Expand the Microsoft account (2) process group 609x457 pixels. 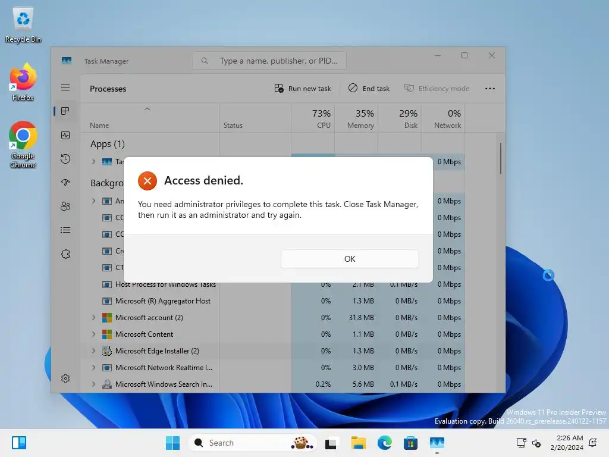93,318
